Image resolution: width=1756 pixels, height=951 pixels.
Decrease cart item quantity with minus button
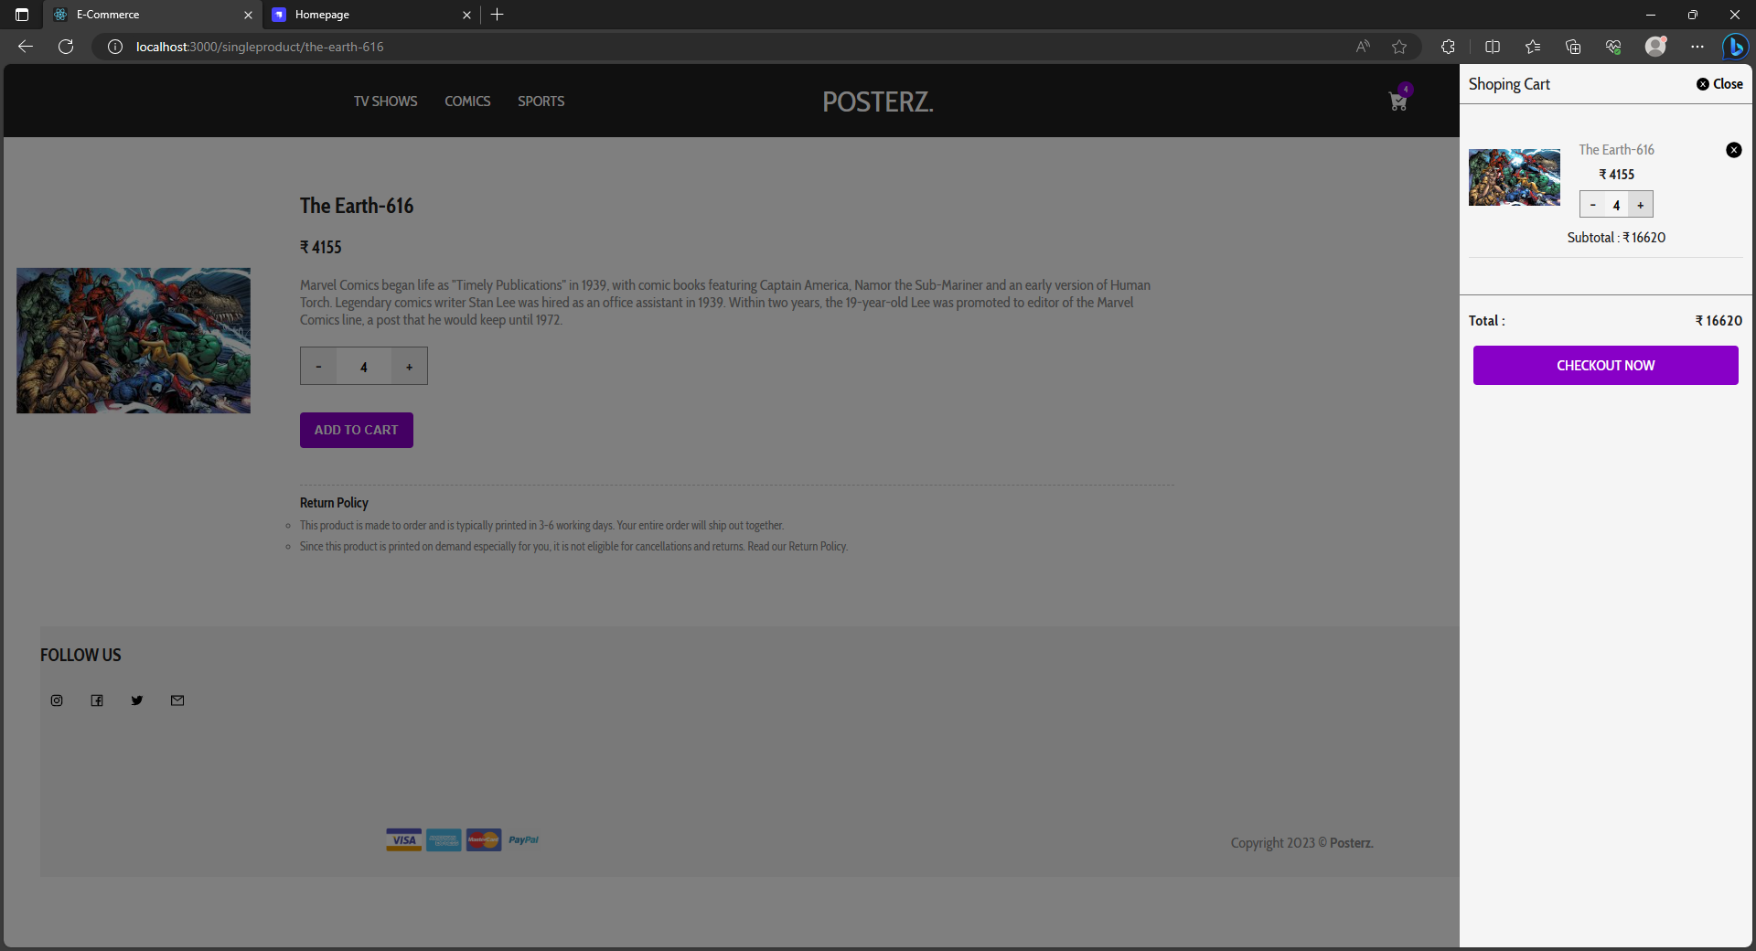(1592, 204)
